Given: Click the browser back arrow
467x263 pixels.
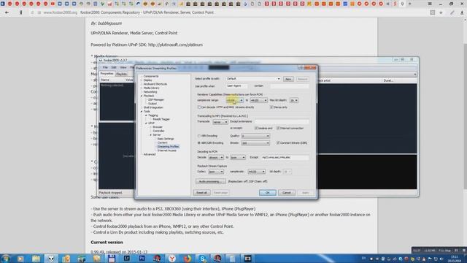Looking at the screenshot, I should click(x=7, y=12).
